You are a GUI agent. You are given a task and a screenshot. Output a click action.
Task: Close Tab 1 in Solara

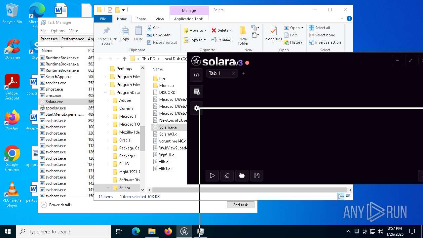[234, 73]
